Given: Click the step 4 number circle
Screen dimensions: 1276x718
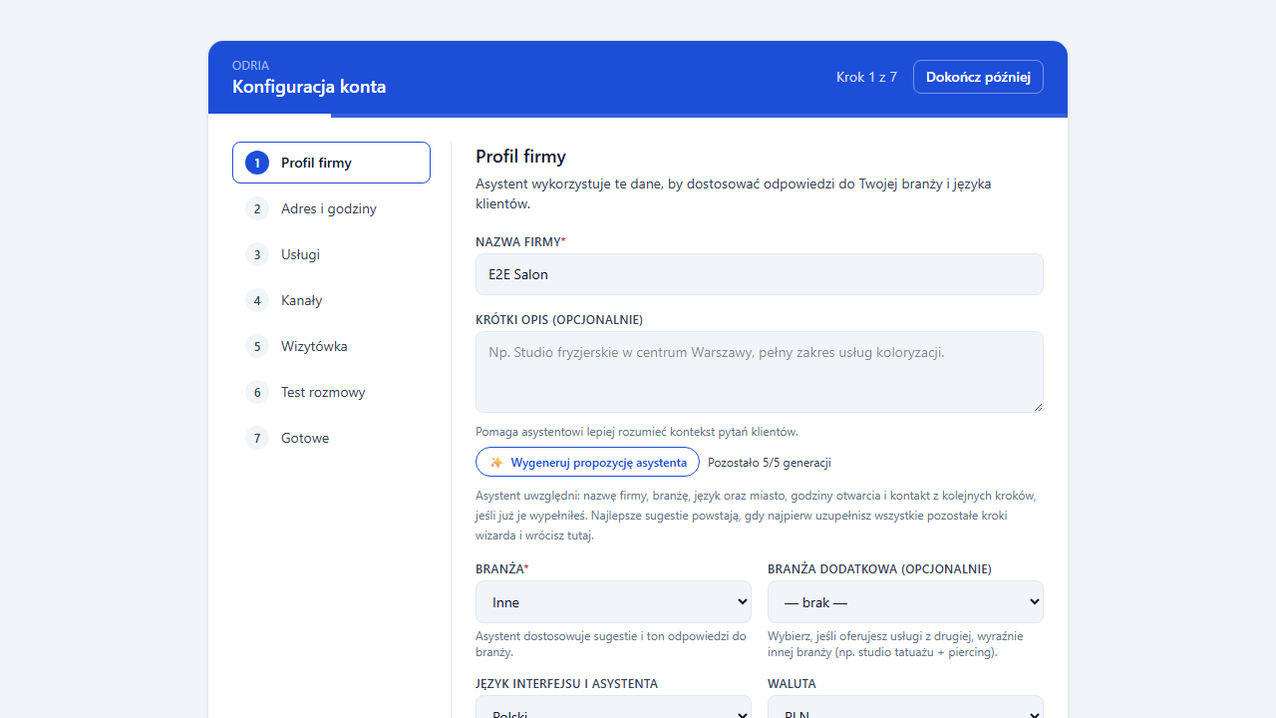Looking at the screenshot, I should (x=257, y=300).
